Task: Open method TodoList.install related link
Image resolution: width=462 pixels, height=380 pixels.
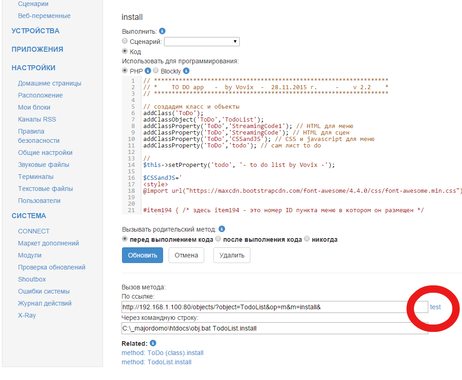Action: 156,362
